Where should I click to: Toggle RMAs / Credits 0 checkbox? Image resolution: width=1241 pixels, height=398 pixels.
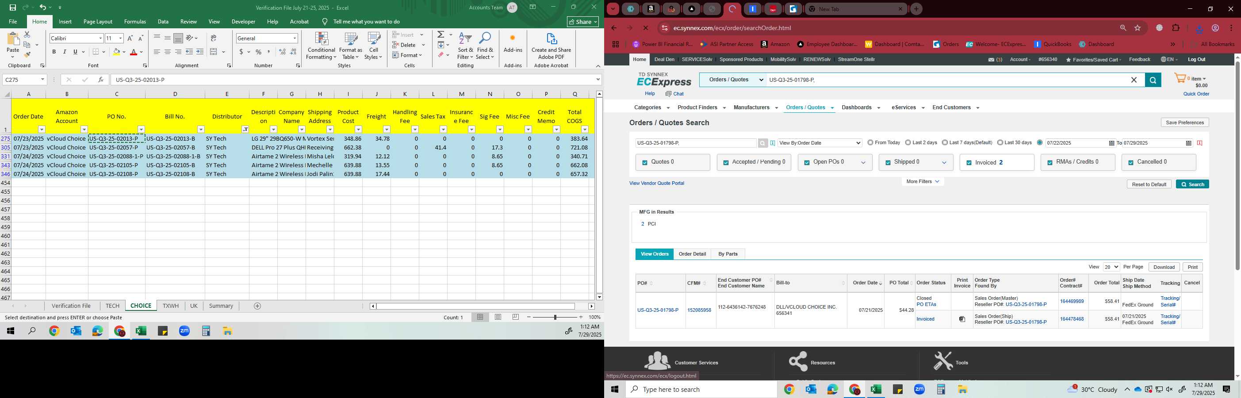coord(1049,163)
